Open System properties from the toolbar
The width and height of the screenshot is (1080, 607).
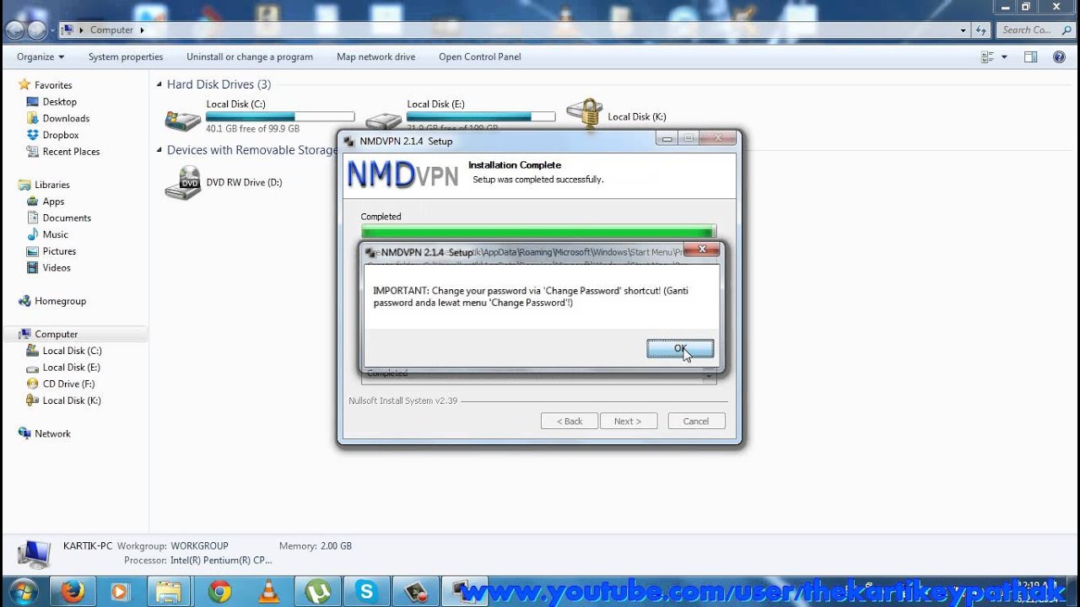tap(126, 56)
